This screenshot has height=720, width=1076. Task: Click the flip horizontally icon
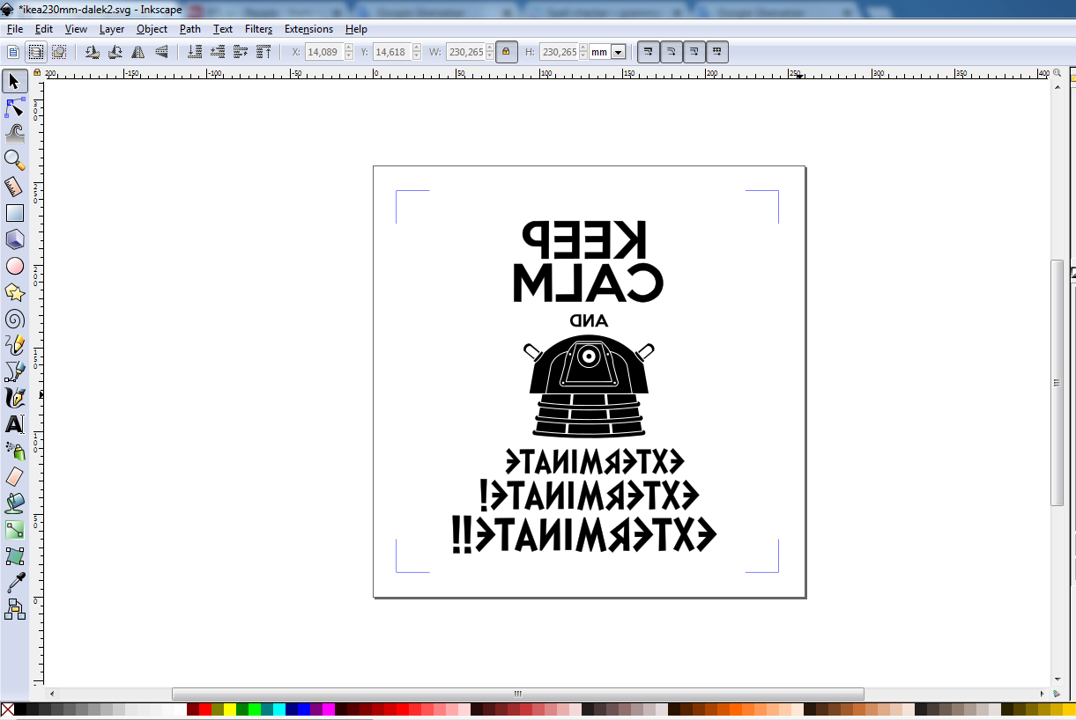(138, 52)
